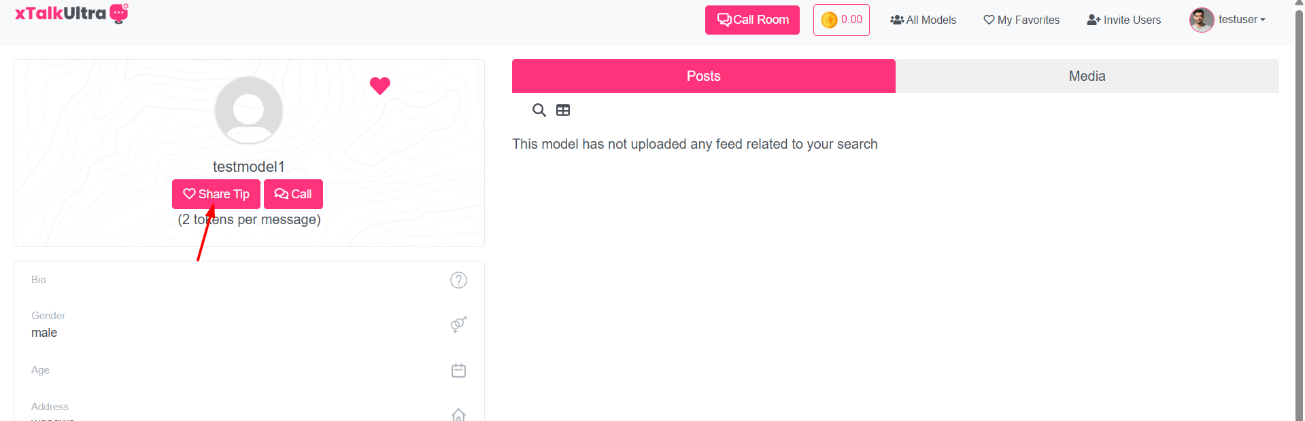Open the Call Room
Viewport: 1305px width, 421px height.
(752, 20)
